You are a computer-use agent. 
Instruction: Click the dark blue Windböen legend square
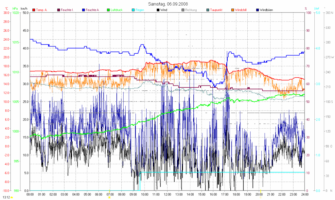[257, 10]
